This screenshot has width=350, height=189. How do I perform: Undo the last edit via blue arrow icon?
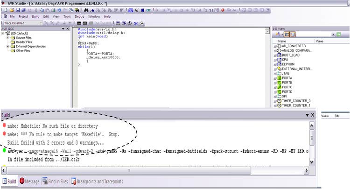59,10
